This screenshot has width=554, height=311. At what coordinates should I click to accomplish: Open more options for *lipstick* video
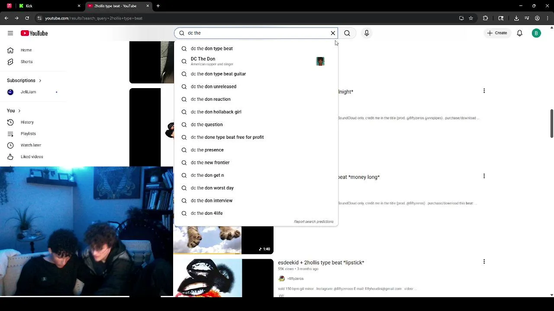(x=484, y=261)
